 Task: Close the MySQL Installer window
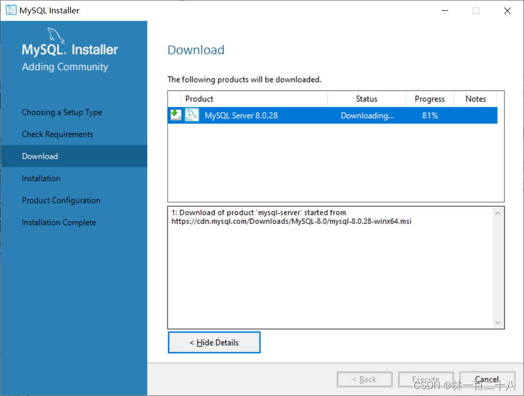(x=507, y=10)
